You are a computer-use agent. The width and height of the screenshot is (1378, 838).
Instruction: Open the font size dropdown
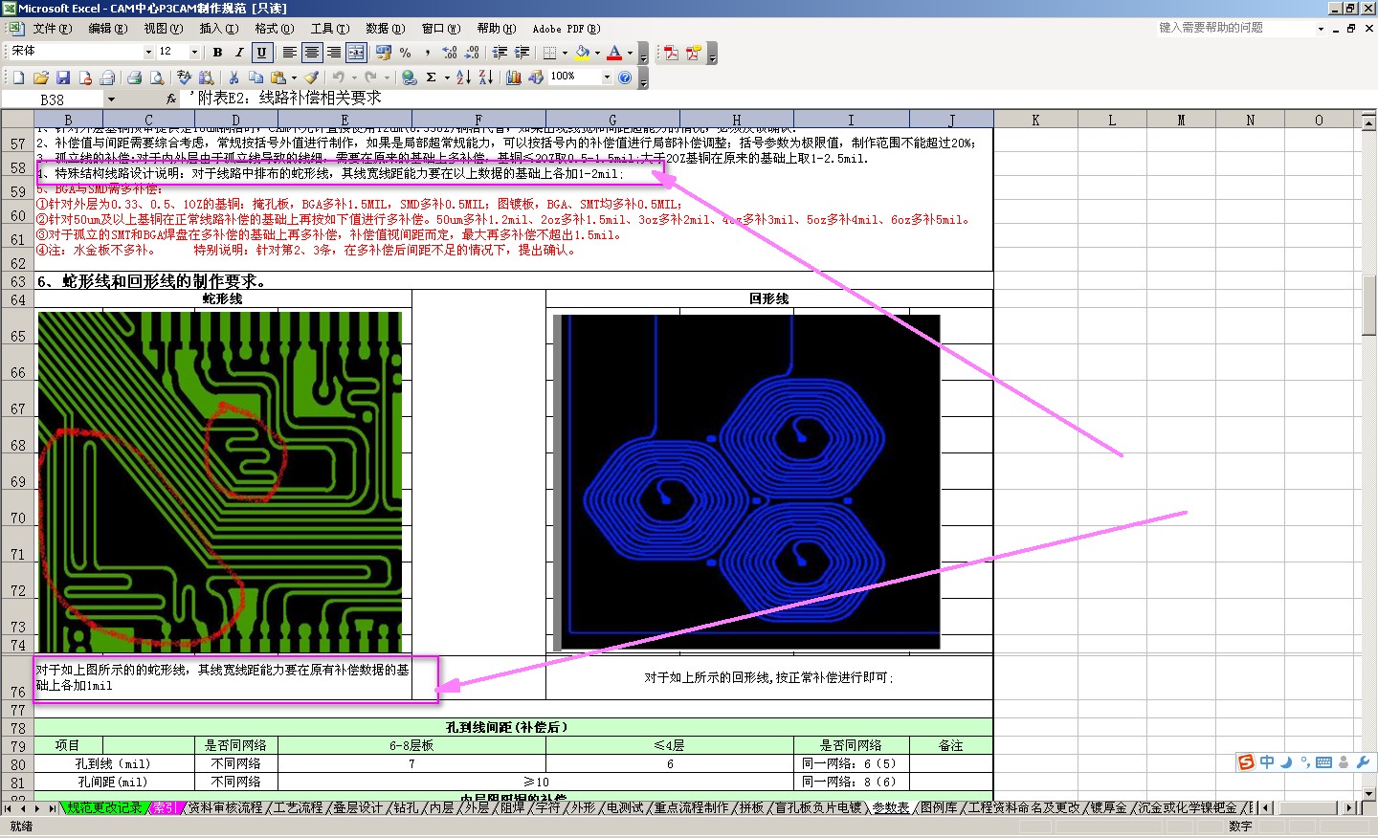195,52
